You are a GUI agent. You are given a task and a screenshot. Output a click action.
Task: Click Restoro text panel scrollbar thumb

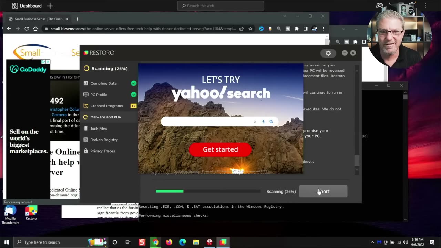point(357,160)
